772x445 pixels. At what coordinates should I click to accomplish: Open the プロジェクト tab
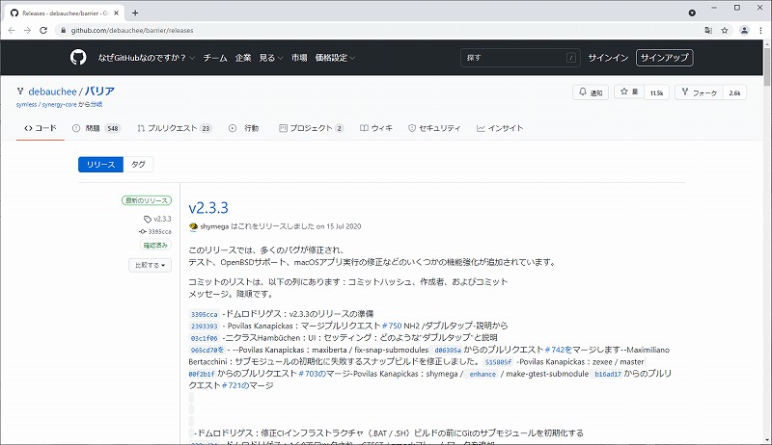311,128
